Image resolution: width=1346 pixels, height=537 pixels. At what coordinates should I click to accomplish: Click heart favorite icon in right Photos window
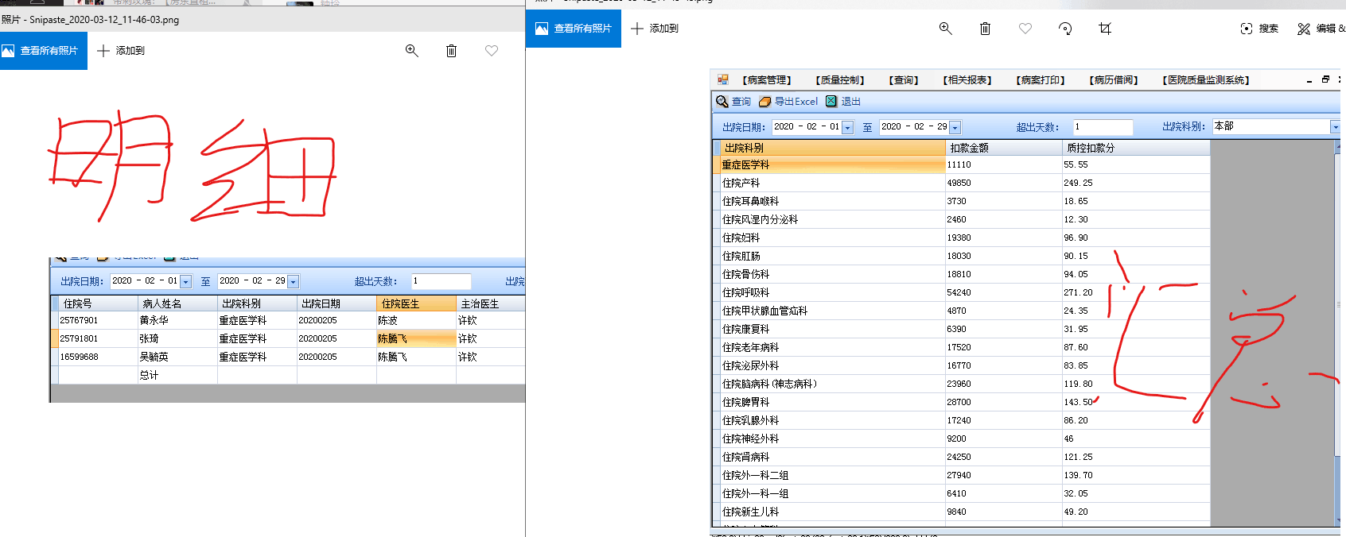[x=1025, y=29]
